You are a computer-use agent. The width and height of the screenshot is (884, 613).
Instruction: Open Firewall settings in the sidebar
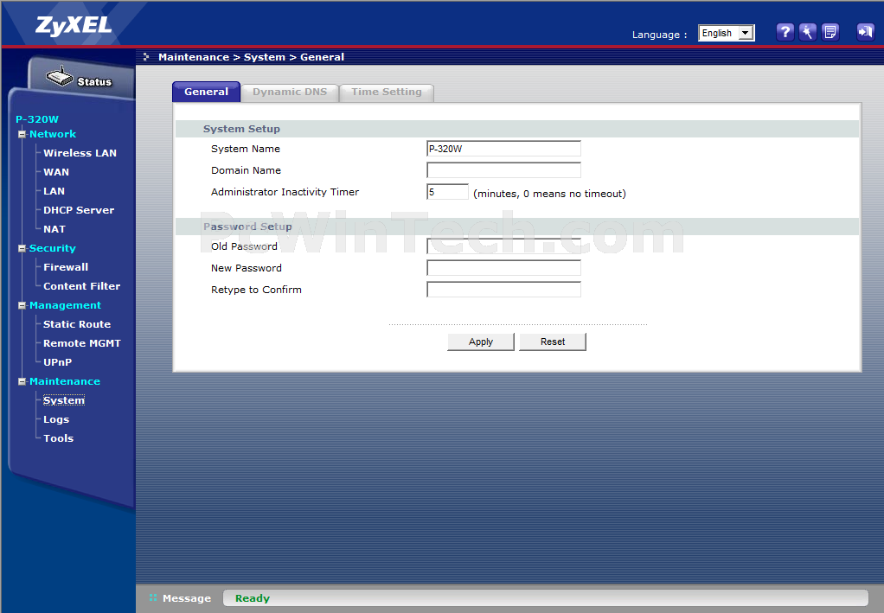click(x=66, y=267)
